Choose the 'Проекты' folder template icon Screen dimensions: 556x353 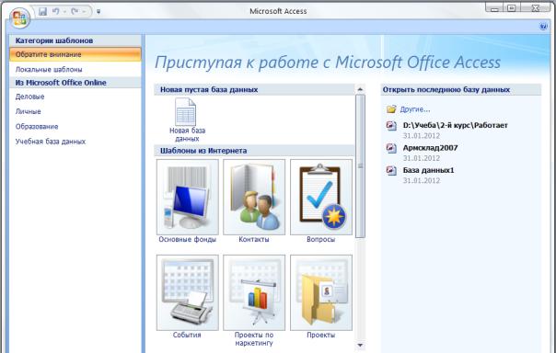tap(321, 292)
